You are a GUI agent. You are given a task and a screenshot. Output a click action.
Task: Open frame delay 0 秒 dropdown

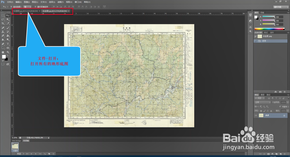pyautogui.click(x=15, y=151)
